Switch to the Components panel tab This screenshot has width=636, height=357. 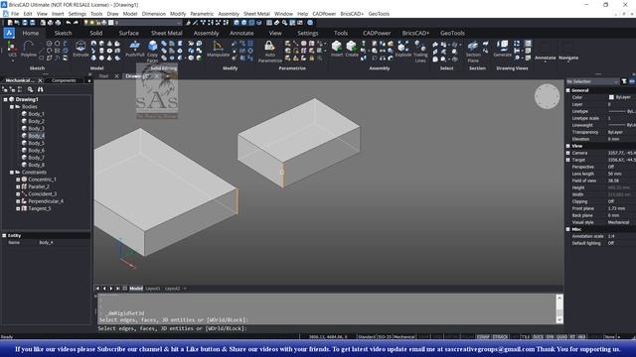pyautogui.click(x=64, y=80)
